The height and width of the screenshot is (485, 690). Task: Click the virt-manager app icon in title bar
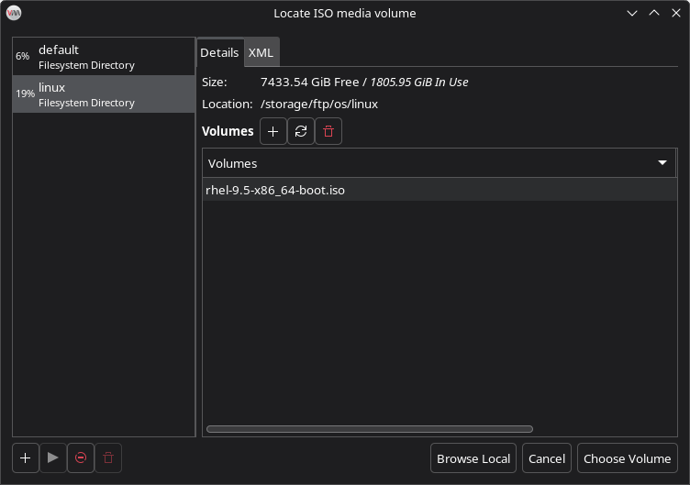pyautogui.click(x=14, y=13)
